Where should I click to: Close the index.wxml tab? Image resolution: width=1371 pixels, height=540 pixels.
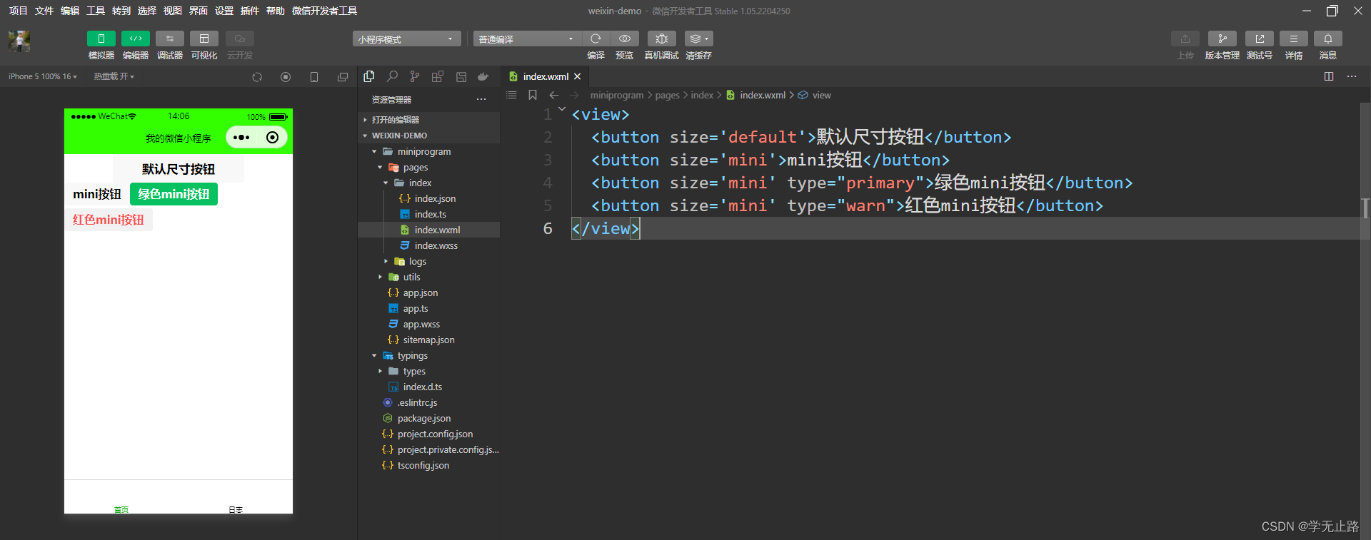tap(578, 76)
